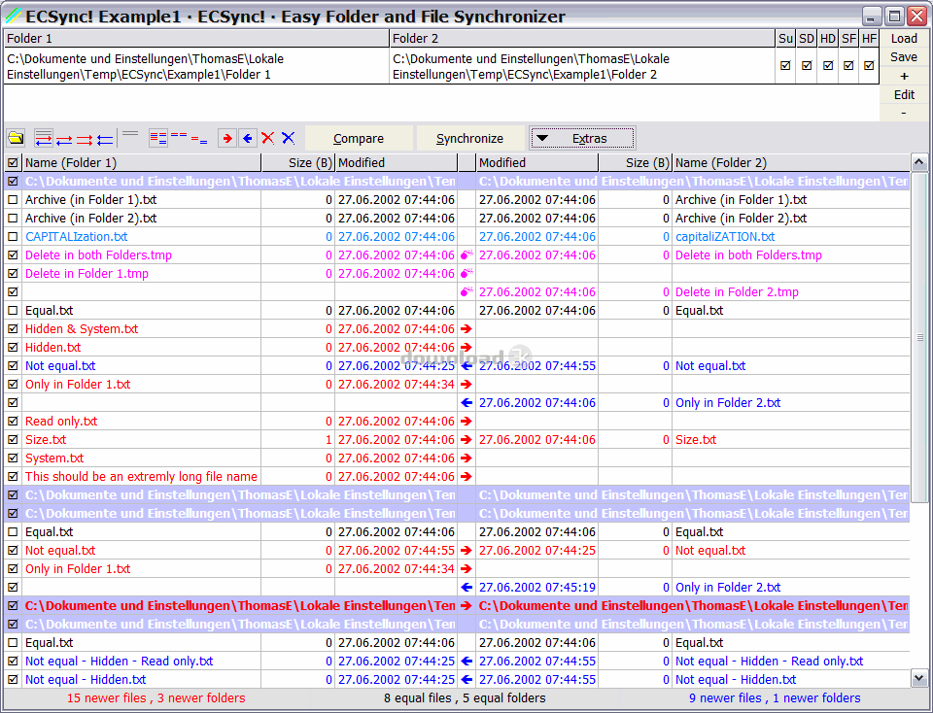Click the ECSync! application icon in the title bar
The image size is (933, 713).
coord(13,17)
